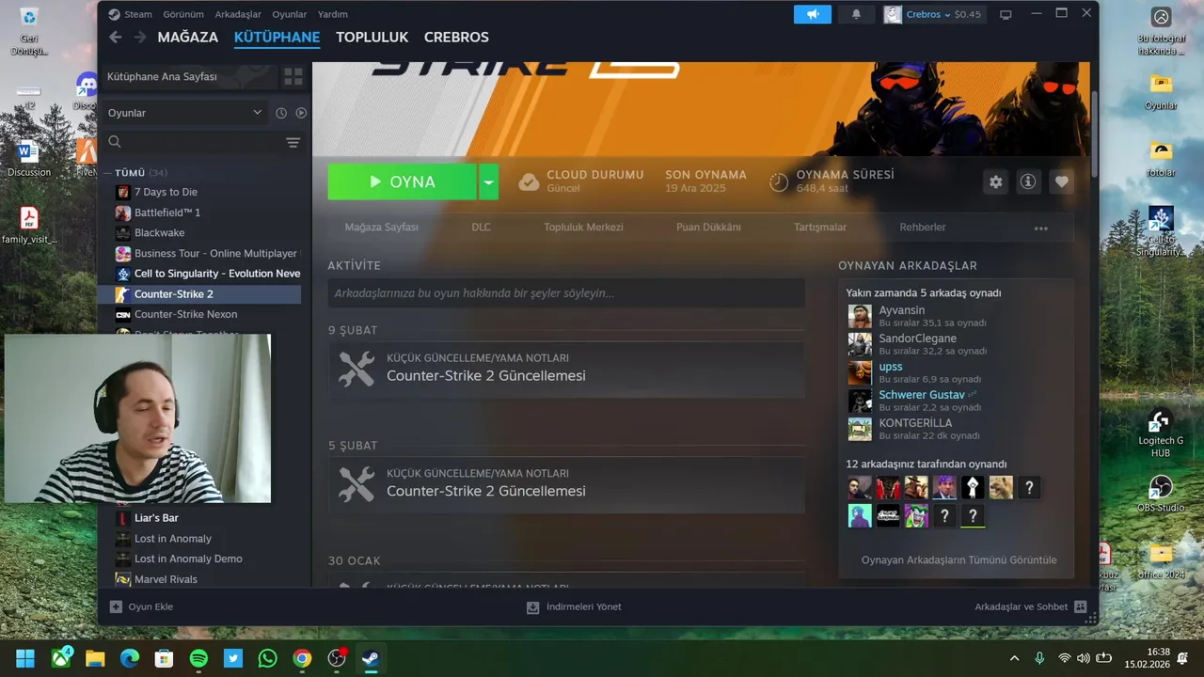Click the activity comment input field
The width and height of the screenshot is (1204, 677).
566,293
